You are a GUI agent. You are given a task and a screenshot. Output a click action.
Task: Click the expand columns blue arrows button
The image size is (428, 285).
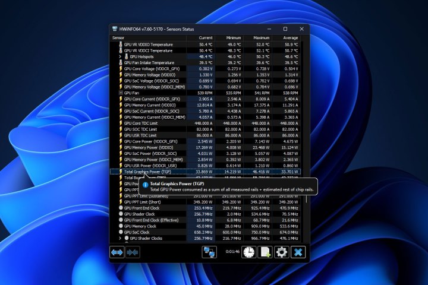coord(117,252)
